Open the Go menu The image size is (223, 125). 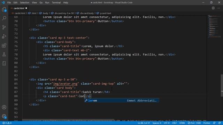[x=41, y=2]
